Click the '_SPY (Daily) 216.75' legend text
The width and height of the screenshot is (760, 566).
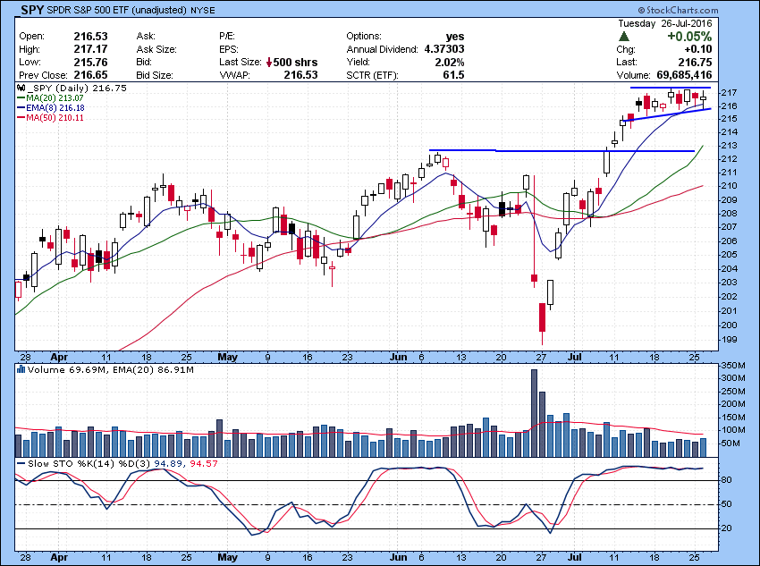pos(77,89)
